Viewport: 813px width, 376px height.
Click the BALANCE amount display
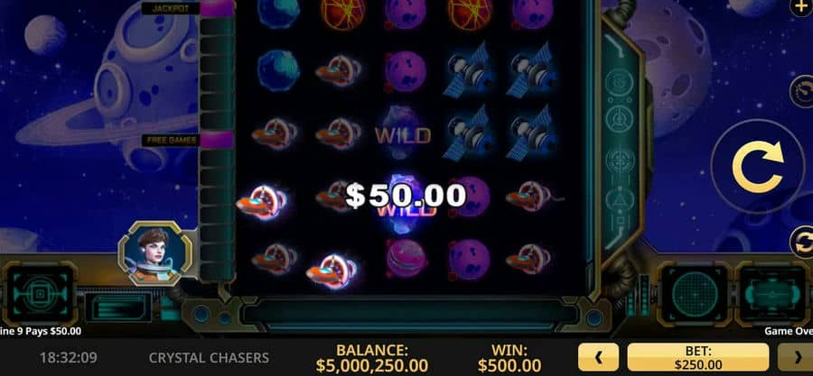(x=372, y=358)
